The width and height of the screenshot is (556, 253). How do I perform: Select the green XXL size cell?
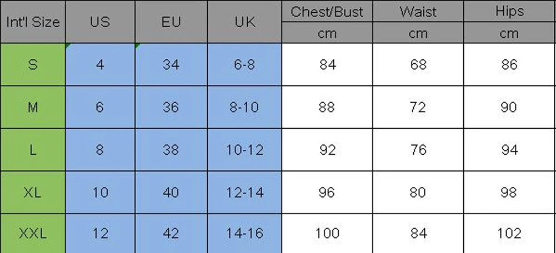pyautogui.click(x=33, y=234)
